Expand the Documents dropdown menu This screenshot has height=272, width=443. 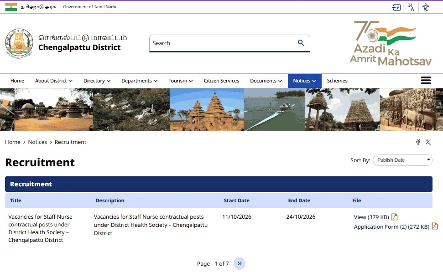click(266, 81)
